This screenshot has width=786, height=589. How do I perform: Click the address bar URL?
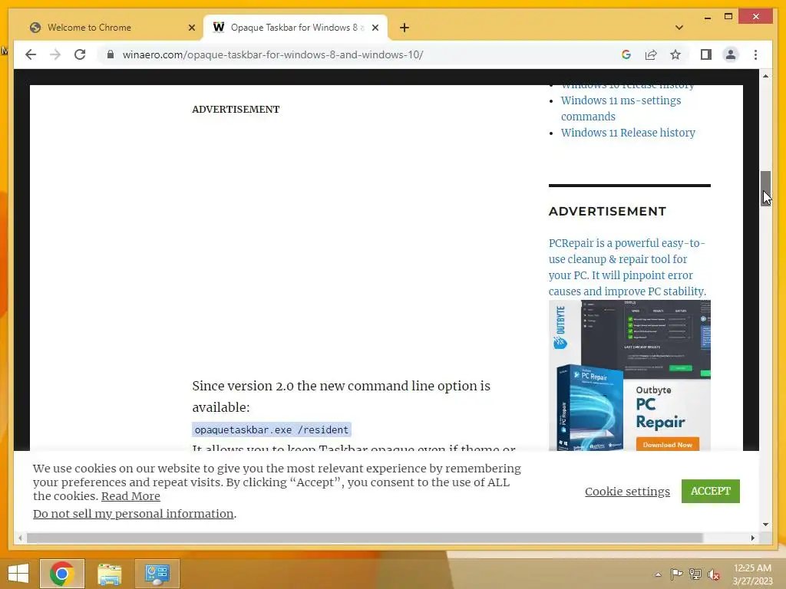(272, 54)
